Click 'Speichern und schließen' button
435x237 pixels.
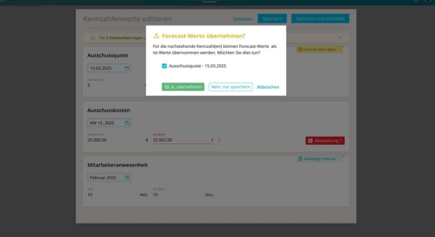pos(320,19)
